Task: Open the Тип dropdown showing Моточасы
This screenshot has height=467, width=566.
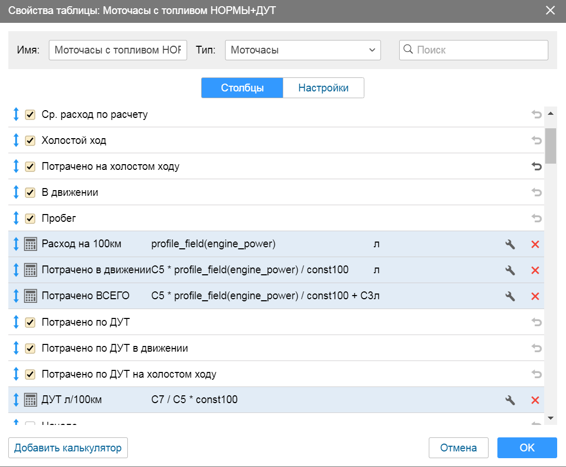Action: 302,50
